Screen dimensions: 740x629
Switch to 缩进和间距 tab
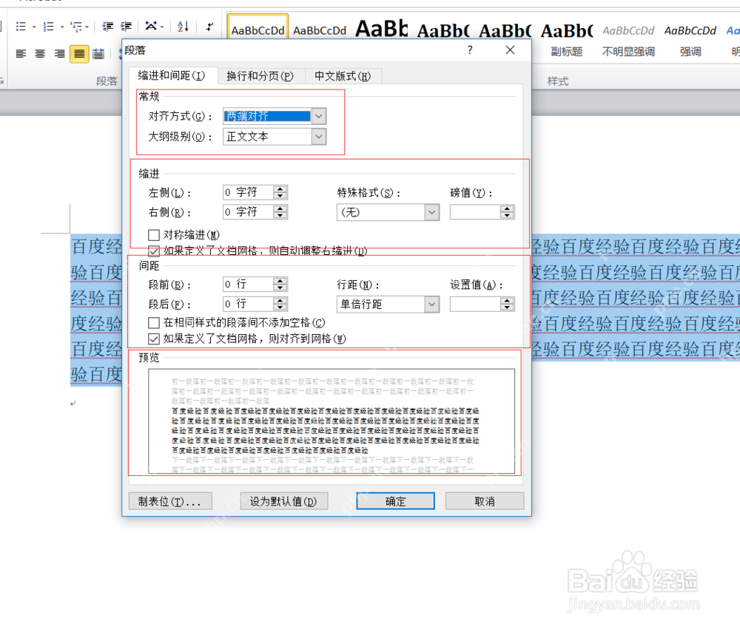point(172,76)
